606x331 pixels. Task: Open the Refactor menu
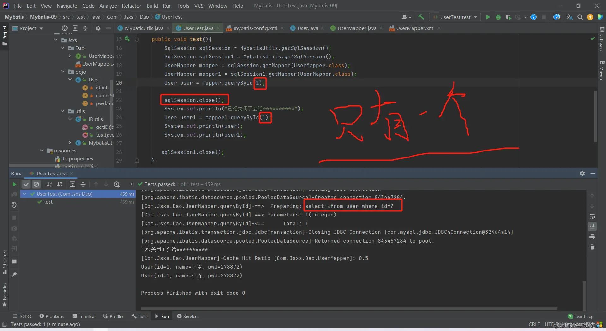(131, 6)
